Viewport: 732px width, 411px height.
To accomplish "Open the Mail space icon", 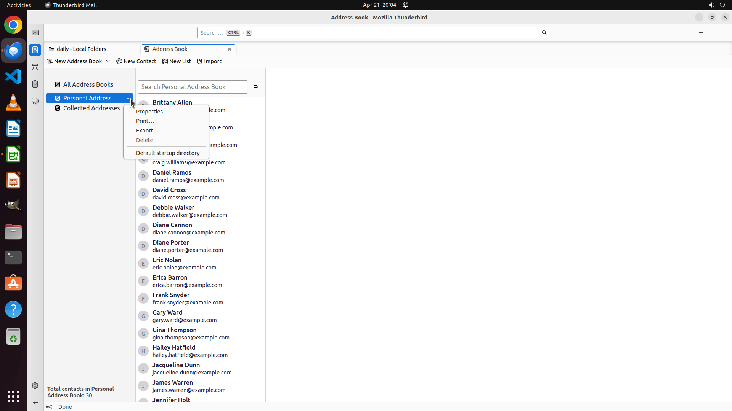I will point(35,33).
